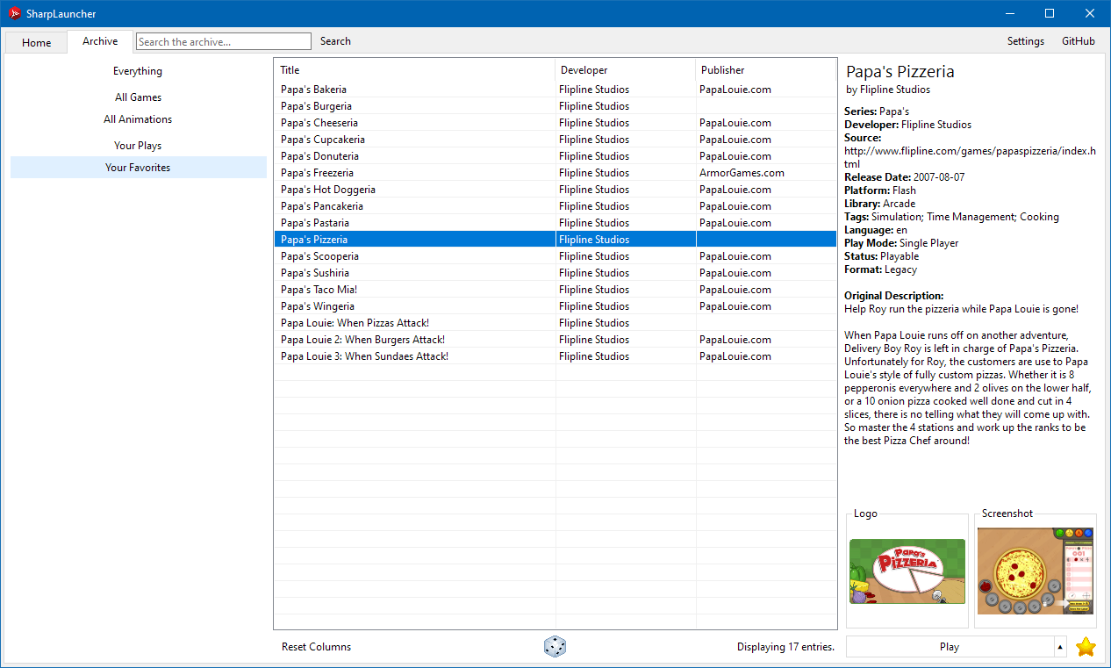The width and height of the screenshot is (1111, 668).
Task: Select Papa's Cheeseria row
Action: 555,123
